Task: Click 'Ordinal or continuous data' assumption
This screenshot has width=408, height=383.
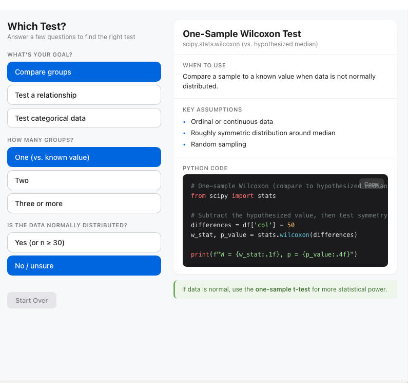Action: (x=232, y=122)
